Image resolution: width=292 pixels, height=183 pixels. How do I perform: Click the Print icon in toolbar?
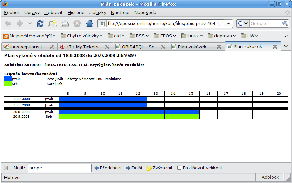click(65, 23)
